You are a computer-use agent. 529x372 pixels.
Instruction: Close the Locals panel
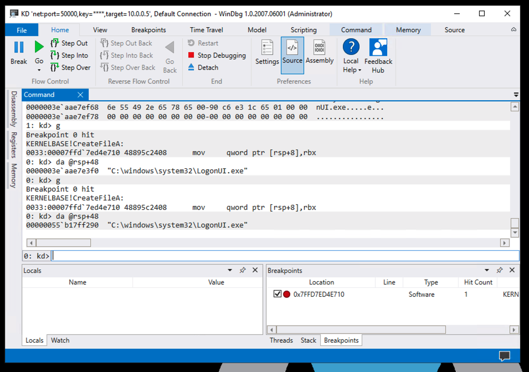255,270
